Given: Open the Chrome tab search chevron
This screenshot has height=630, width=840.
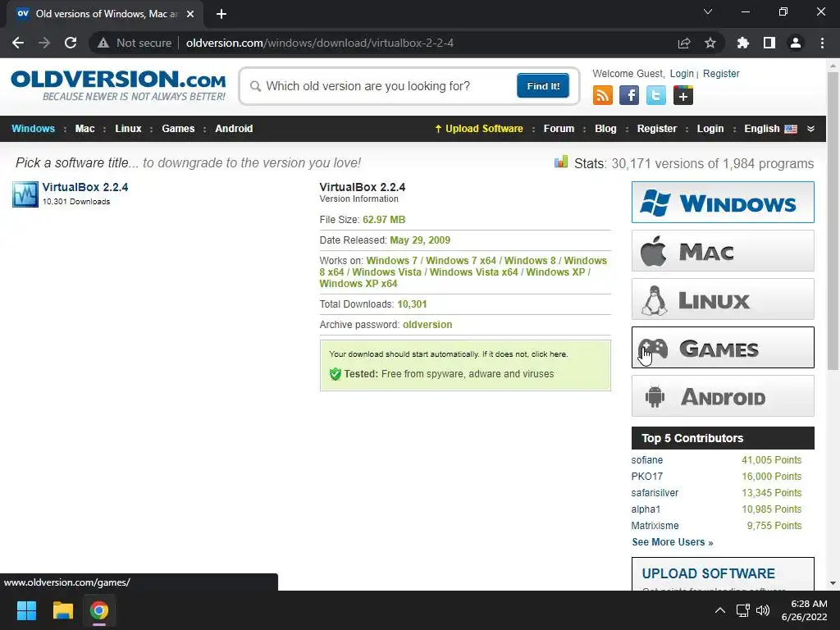Looking at the screenshot, I should coord(708,11).
